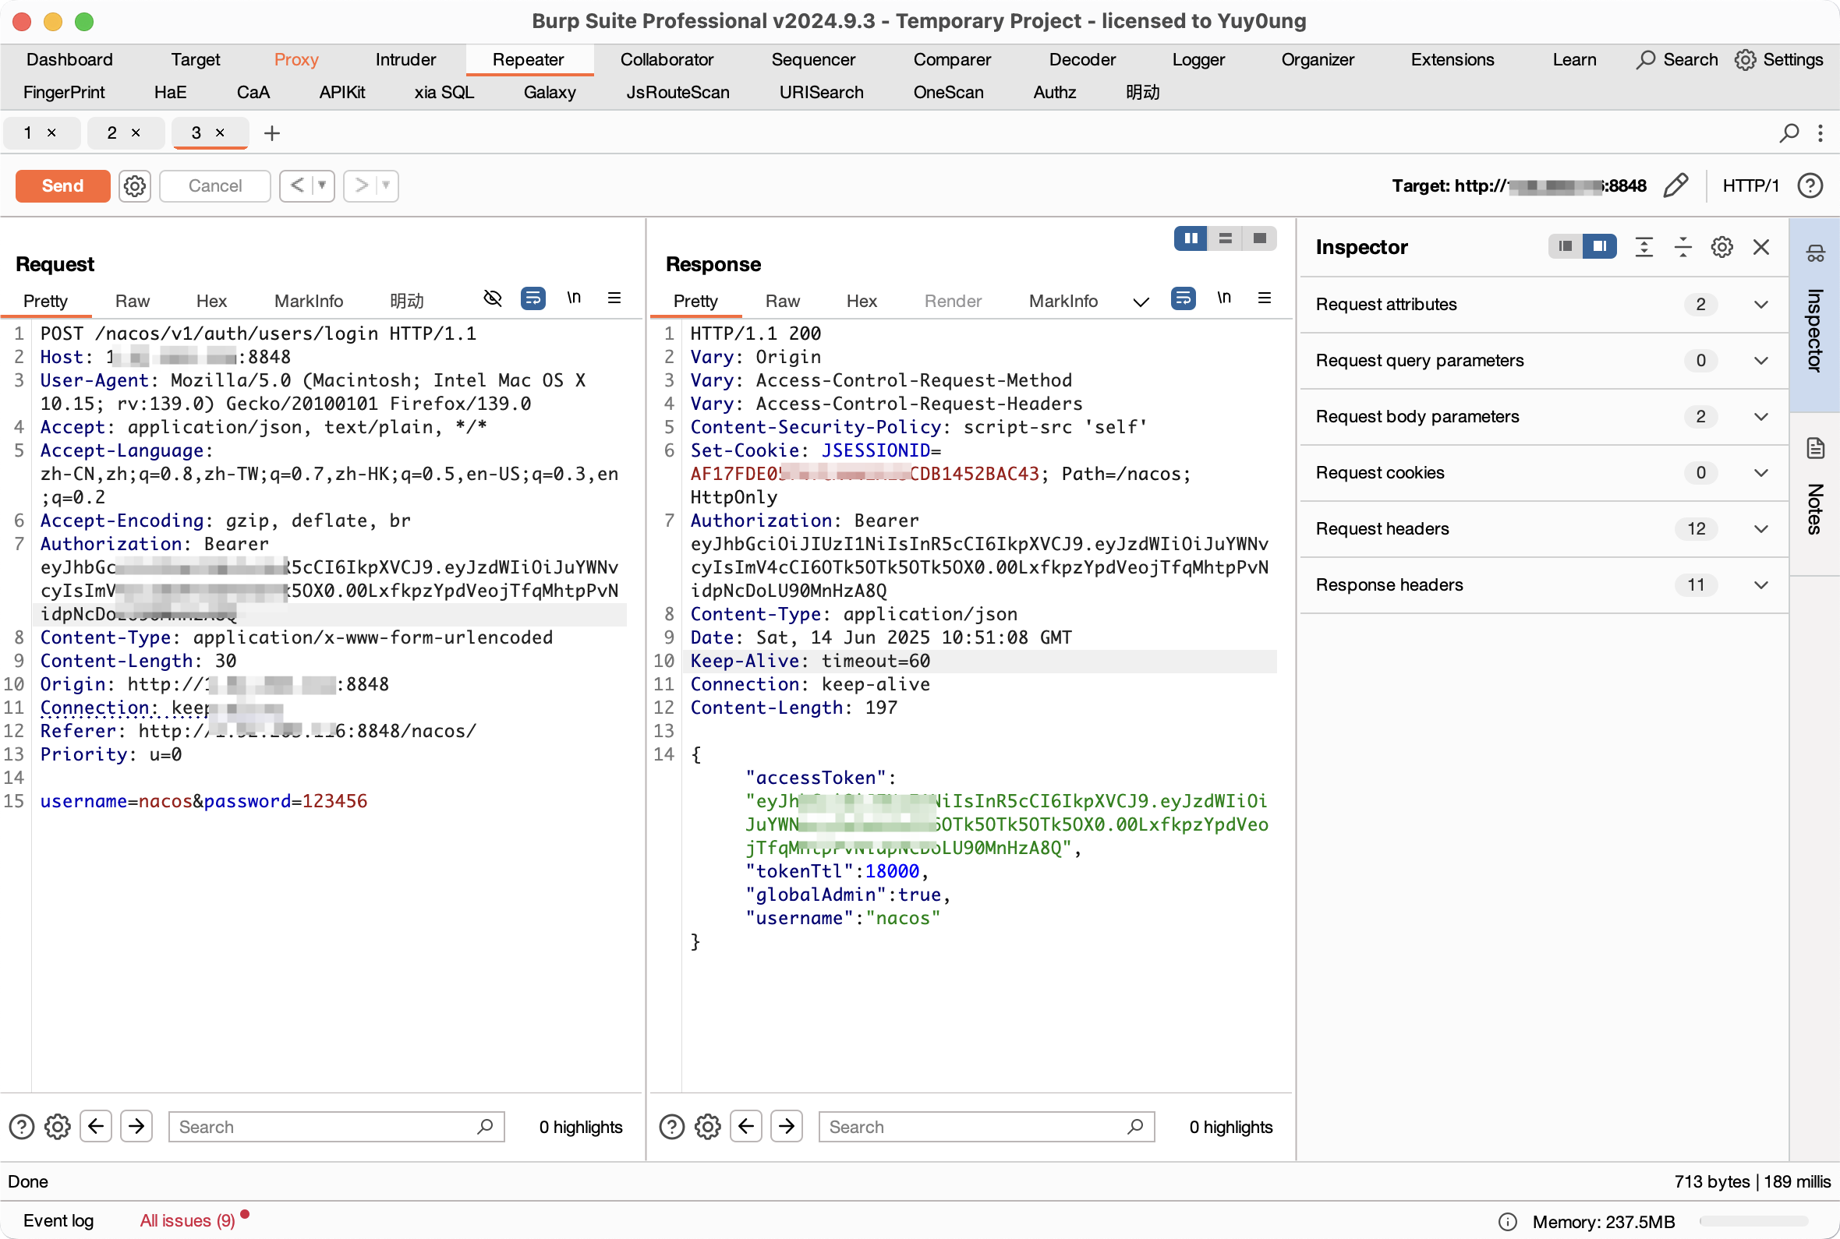1840x1239 pixels.
Task: Open Response tabs overflow chevron dropdown
Action: (1140, 302)
